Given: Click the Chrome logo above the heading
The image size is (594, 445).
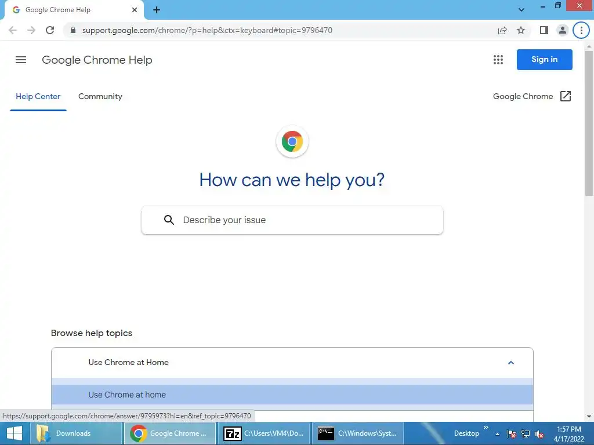Looking at the screenshot, I should coord(292,141).
